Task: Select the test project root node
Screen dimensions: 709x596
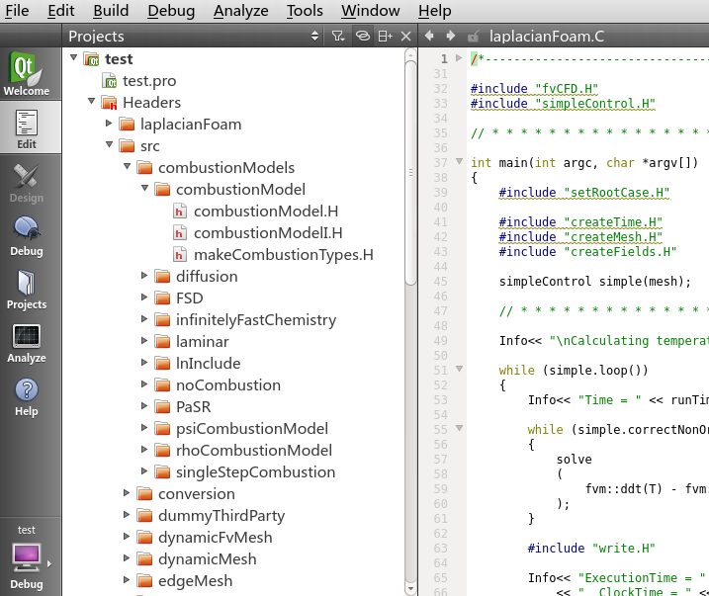Action: coord(119,59)
